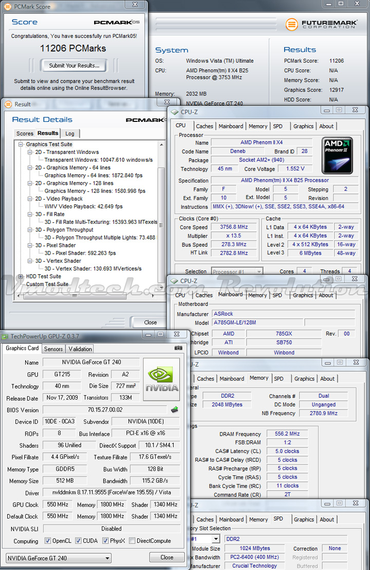Screen dimensions: 370x570
Task: Click the Close button in GPU-Z
Action: point(167,557)
